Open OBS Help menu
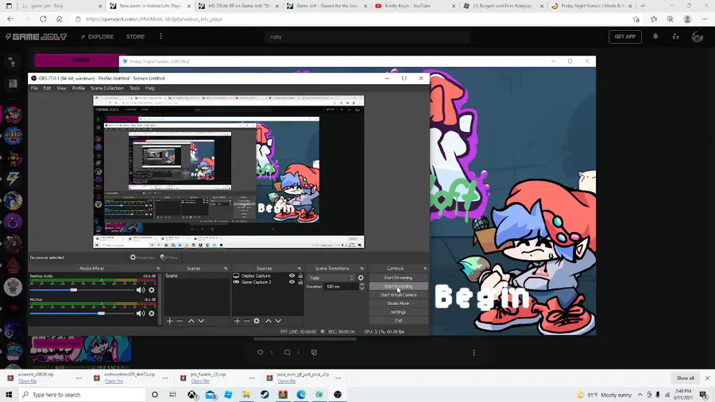Image resolution: width=715 pixels, height=402 pixels. click(150, 88)
